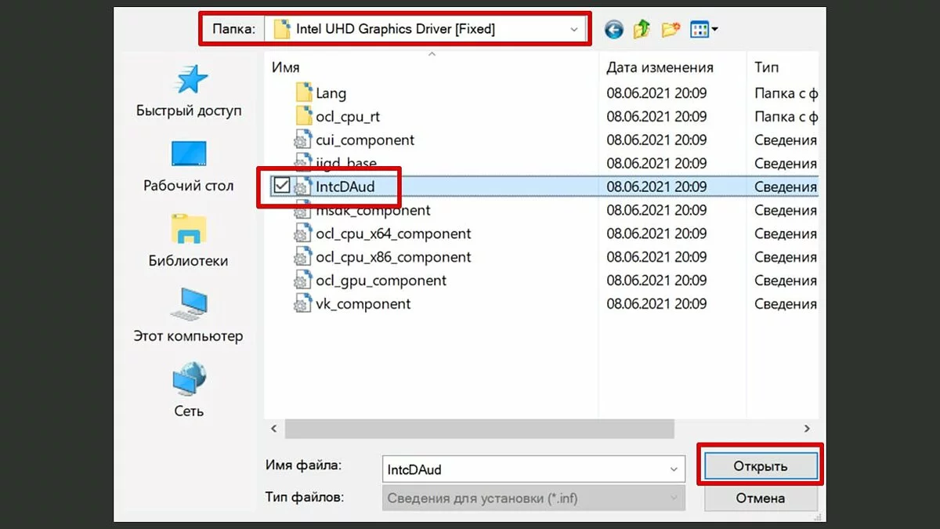The image size is (940, 529).
Task: Click the horizontal scrollbar thumb
Action: pyautogui.click(x=479, y=429)
